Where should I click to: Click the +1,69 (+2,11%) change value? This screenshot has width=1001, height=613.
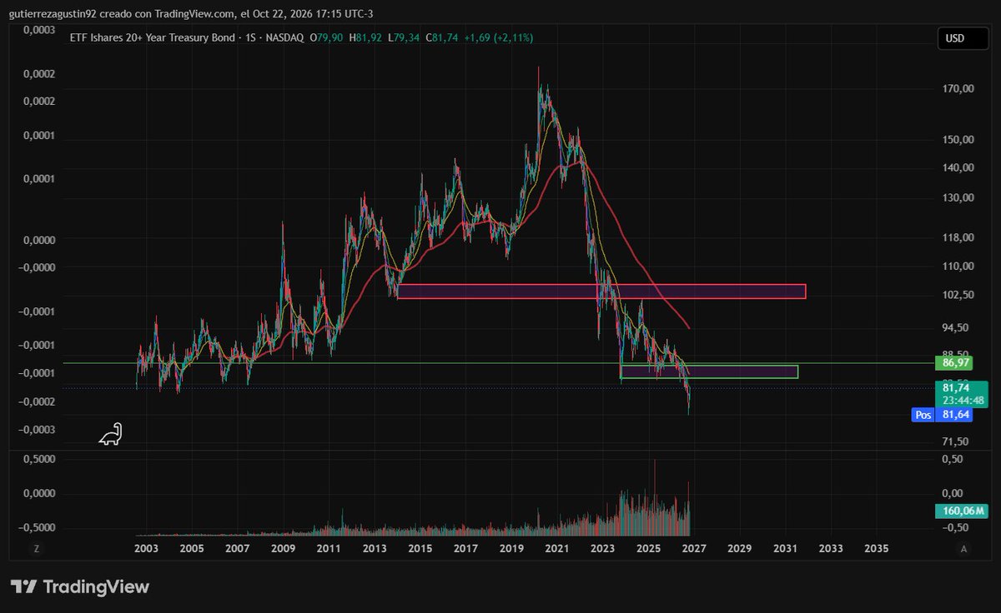[x=499, y=37]
